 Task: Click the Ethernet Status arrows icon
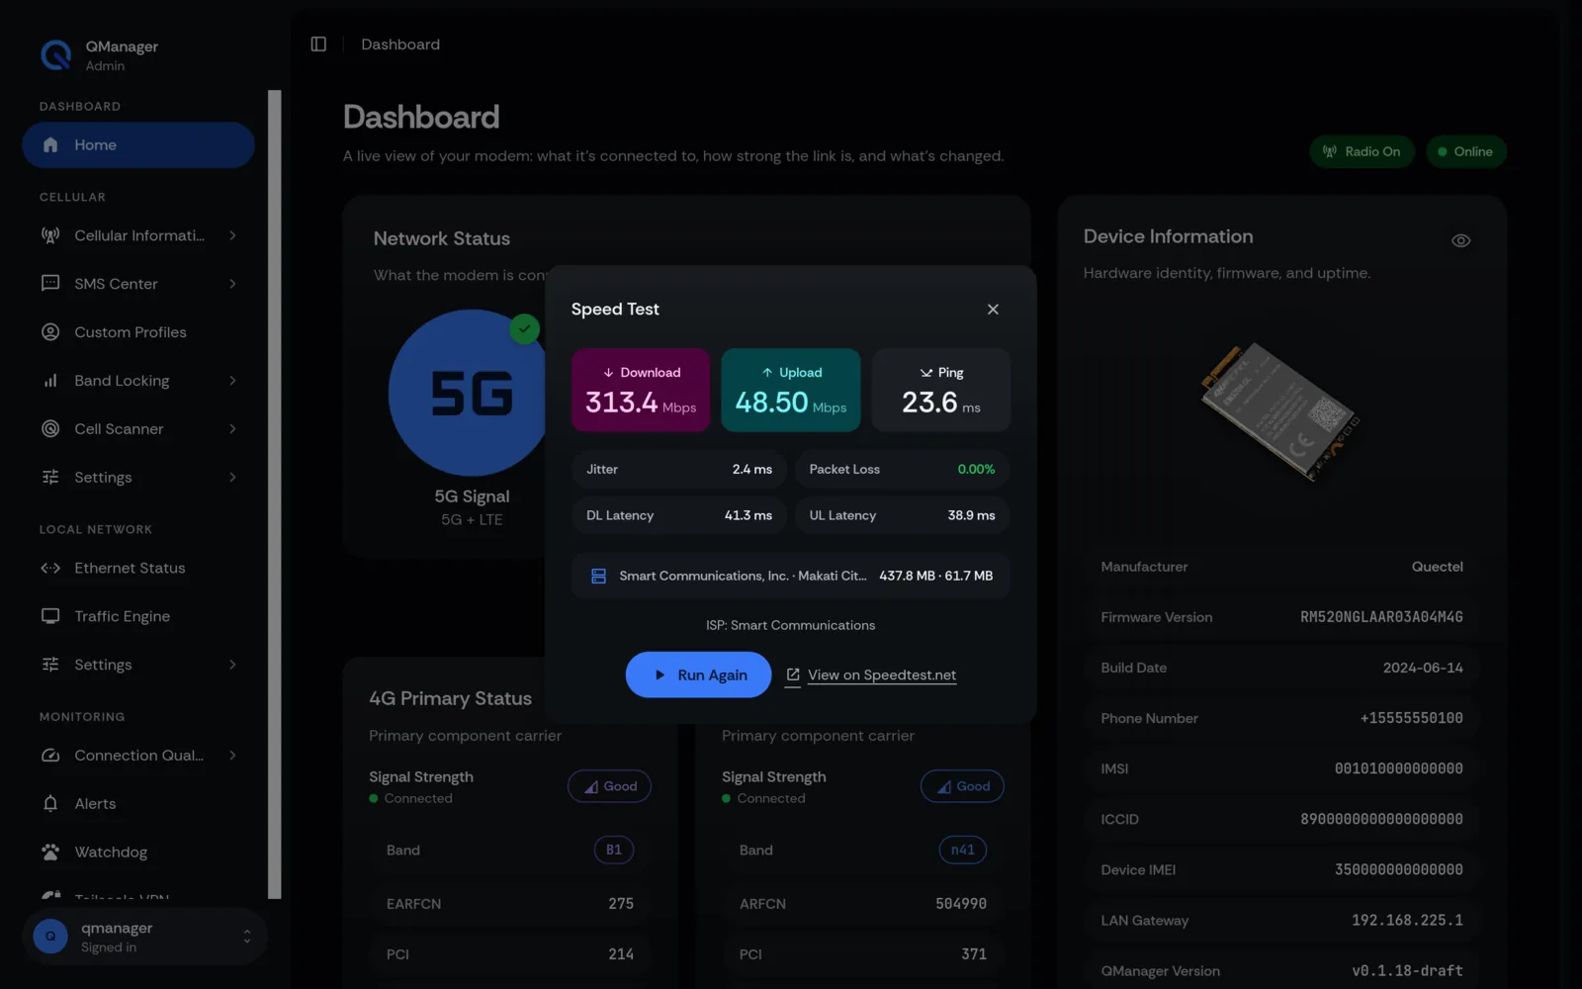point(50,568)
